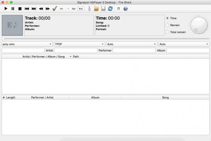Sort by the lower Album column header
This screenshot has height=141, width=211.
(x=95, y=97)
